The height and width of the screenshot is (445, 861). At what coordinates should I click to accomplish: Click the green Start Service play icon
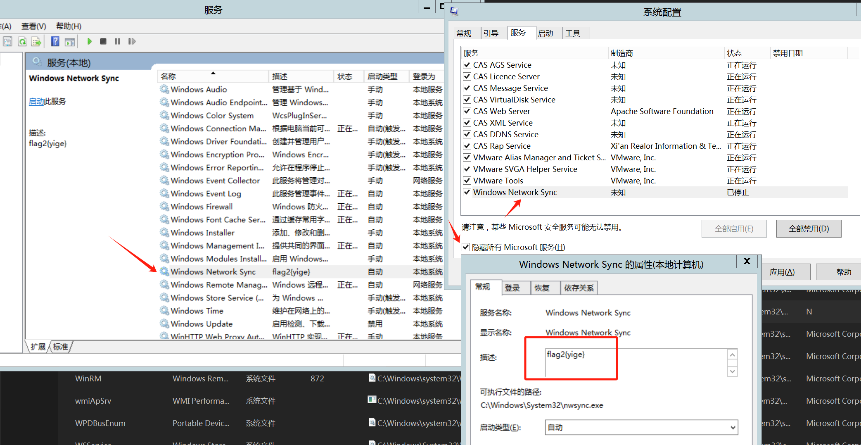(89, 41)
